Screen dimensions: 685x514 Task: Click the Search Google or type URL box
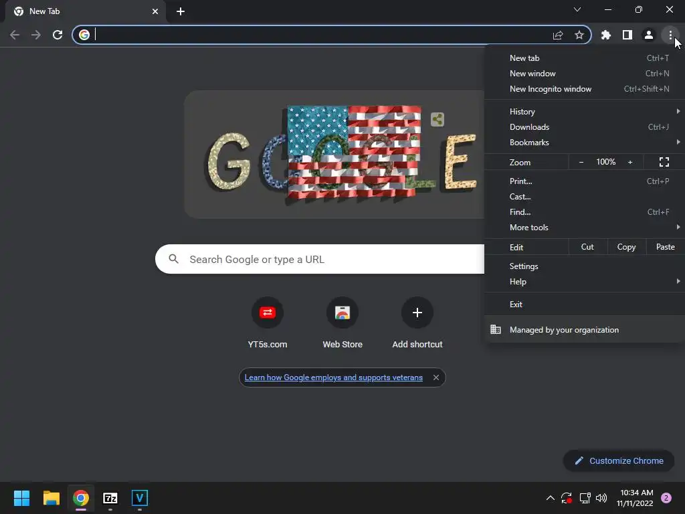(320, 259)
